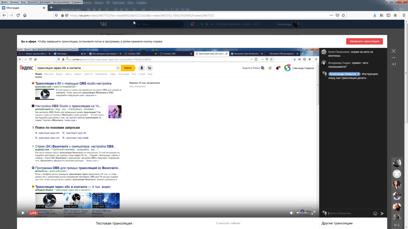Open Firefox hamburger application menu
Image resolution: width=408 pixels, height=229 pixels.
pyautogui.click(x=404, y=15)
